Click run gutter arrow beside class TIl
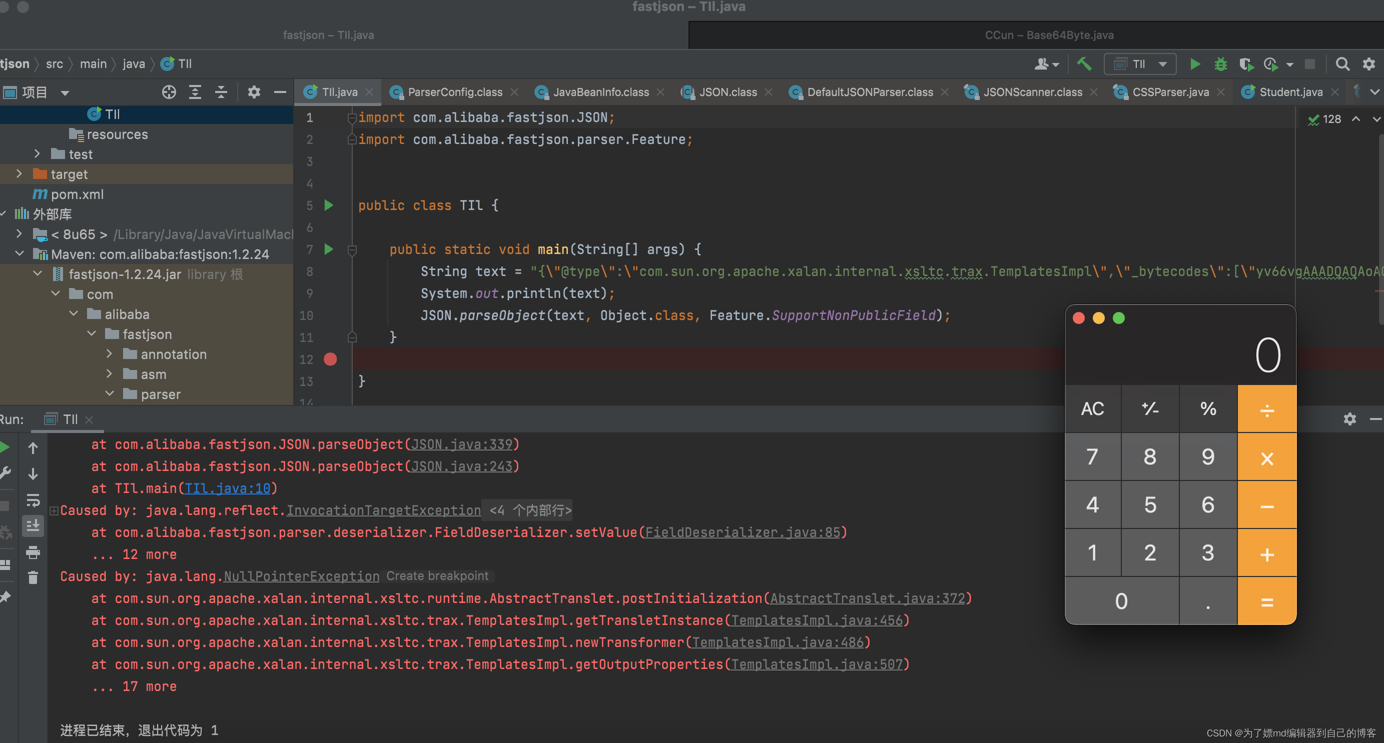 [x=329, y=205]
